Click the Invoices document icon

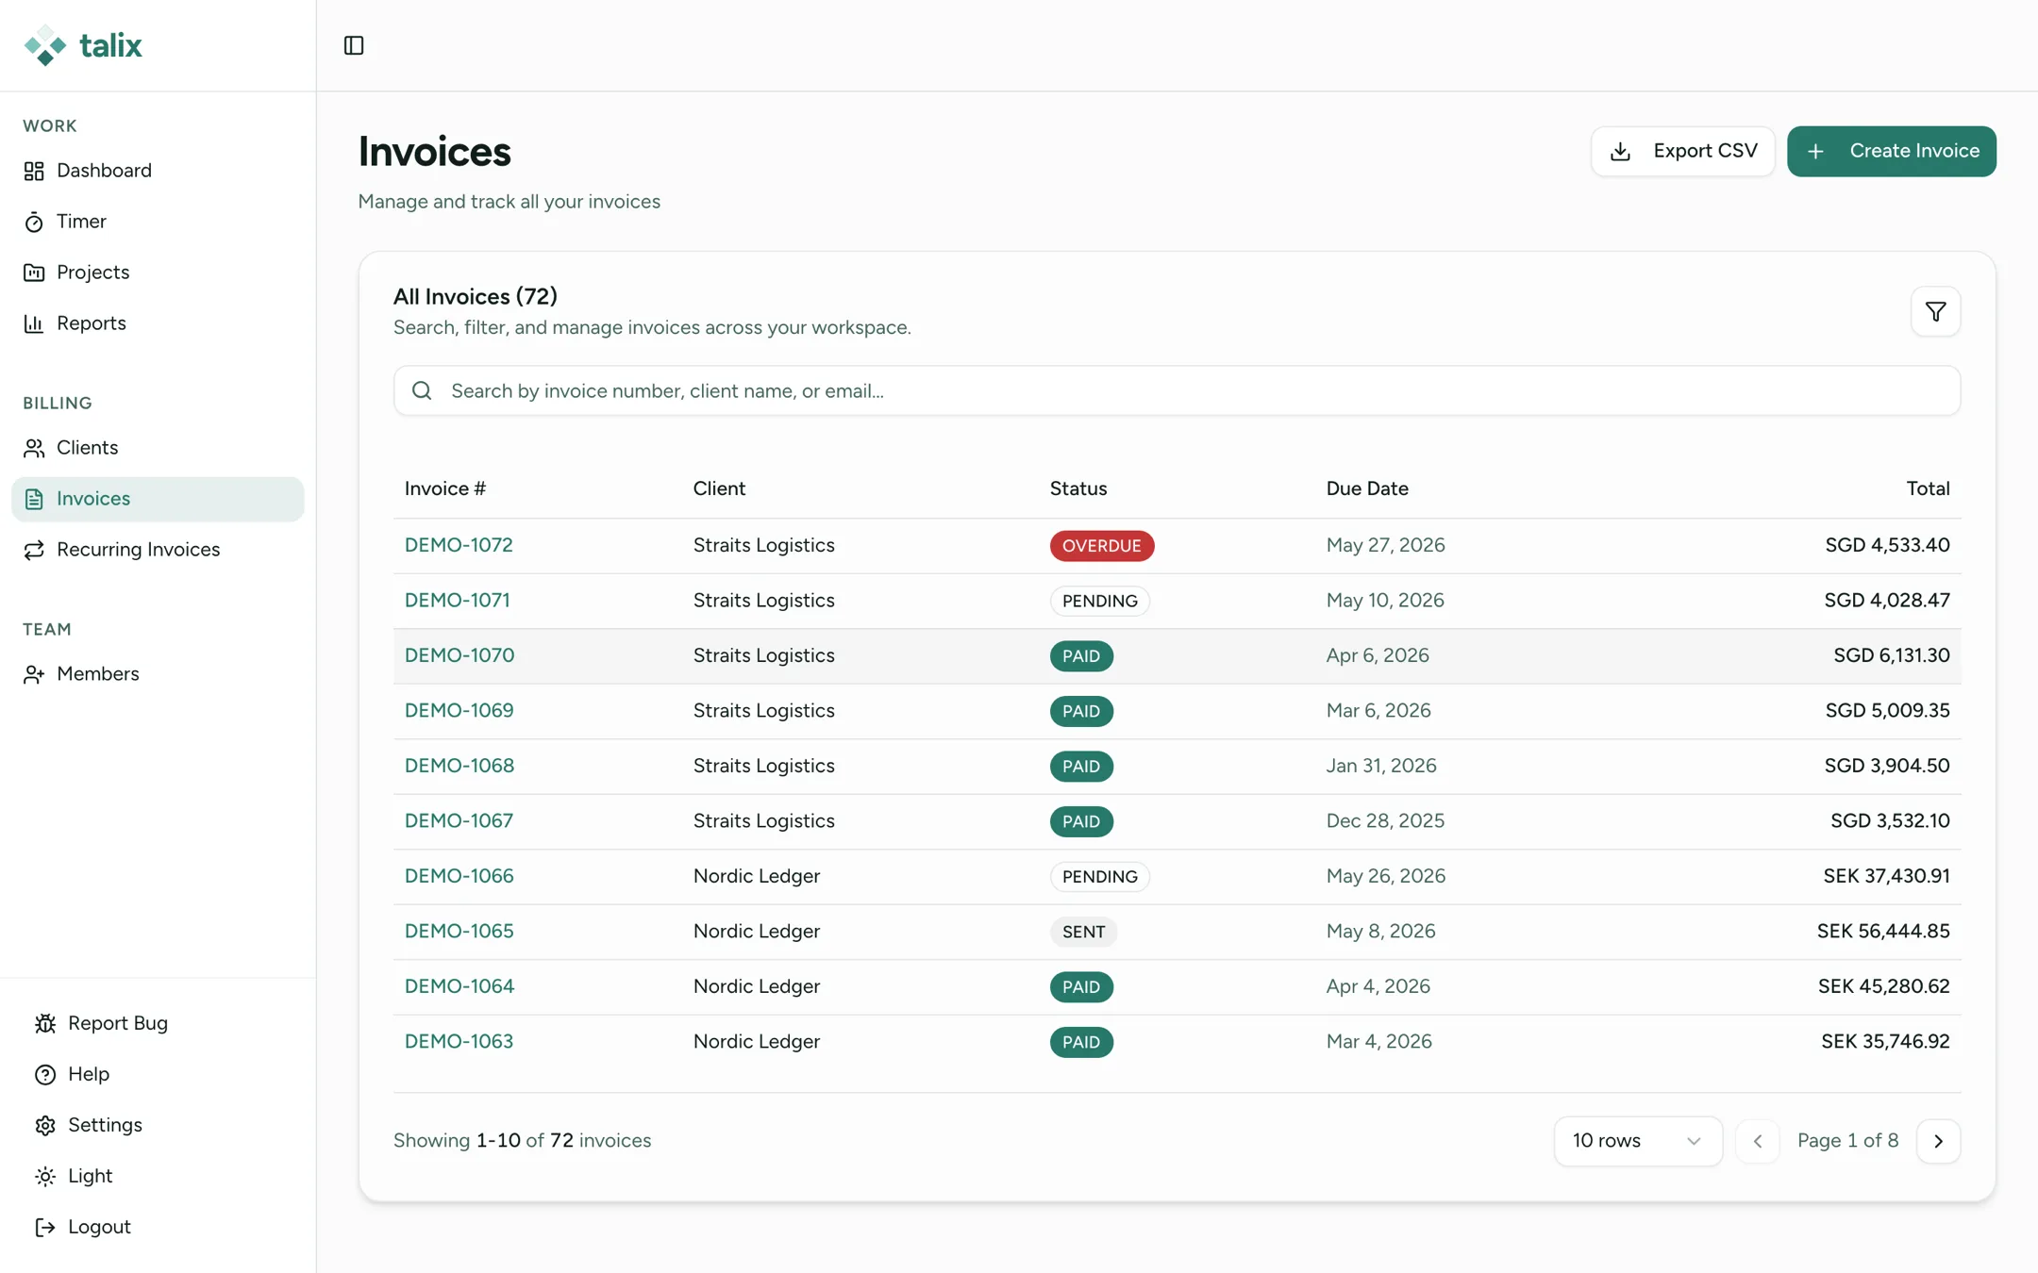pos(34,499)
